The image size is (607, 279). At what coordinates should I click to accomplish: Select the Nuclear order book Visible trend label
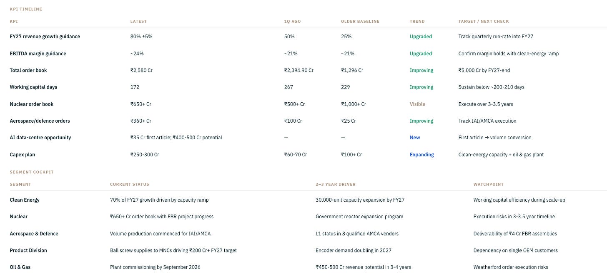click(x=417, y=104)
